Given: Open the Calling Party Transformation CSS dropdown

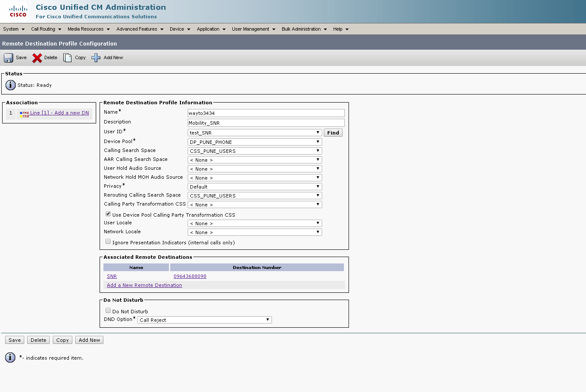Looking at the screenshot, I should point(255,205).
